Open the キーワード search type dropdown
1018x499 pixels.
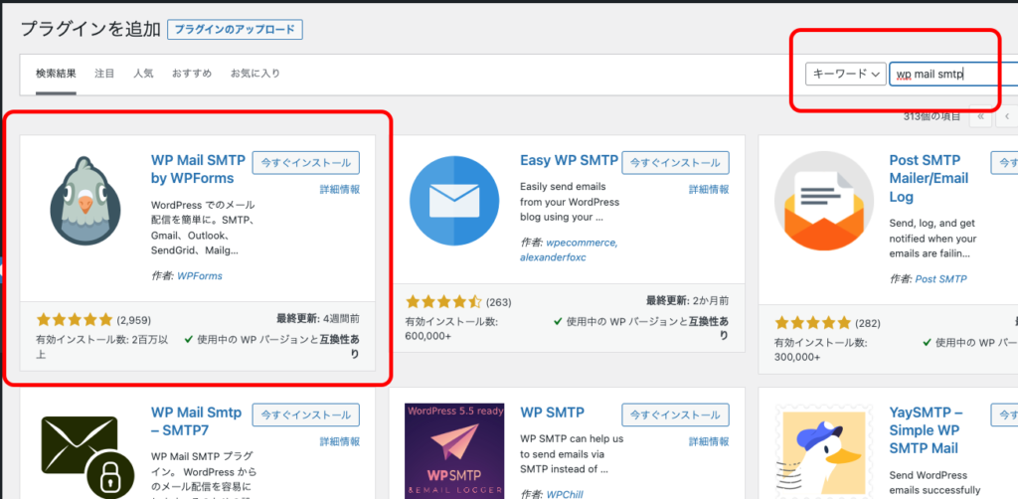845,75
